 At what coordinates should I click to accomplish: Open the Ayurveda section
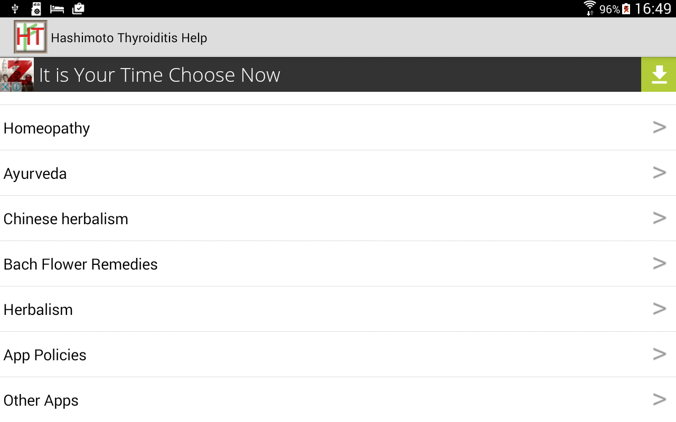35,174
